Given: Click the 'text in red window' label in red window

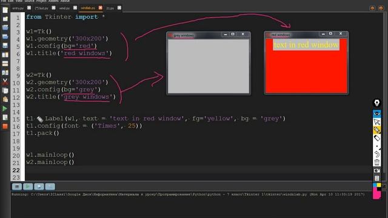Looking at the screenshot, I should 306,45.
